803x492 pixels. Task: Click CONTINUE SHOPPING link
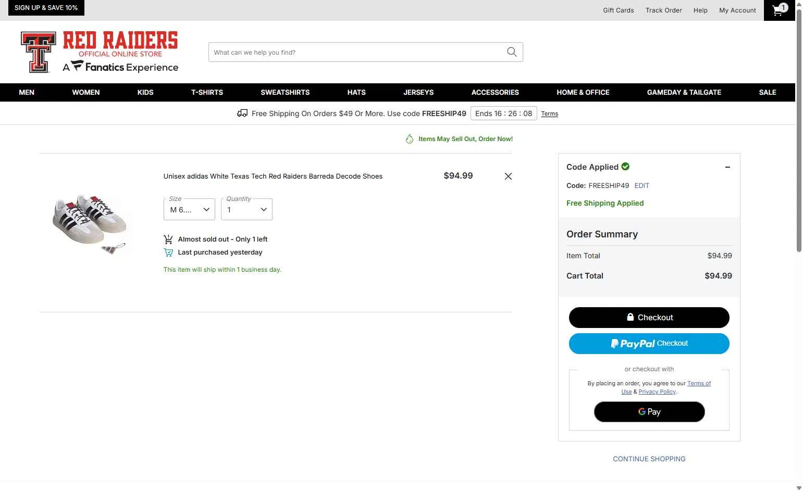tap(649, 459)
